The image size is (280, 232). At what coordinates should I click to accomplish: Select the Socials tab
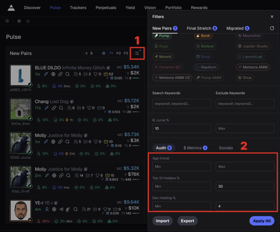point(226,148)
